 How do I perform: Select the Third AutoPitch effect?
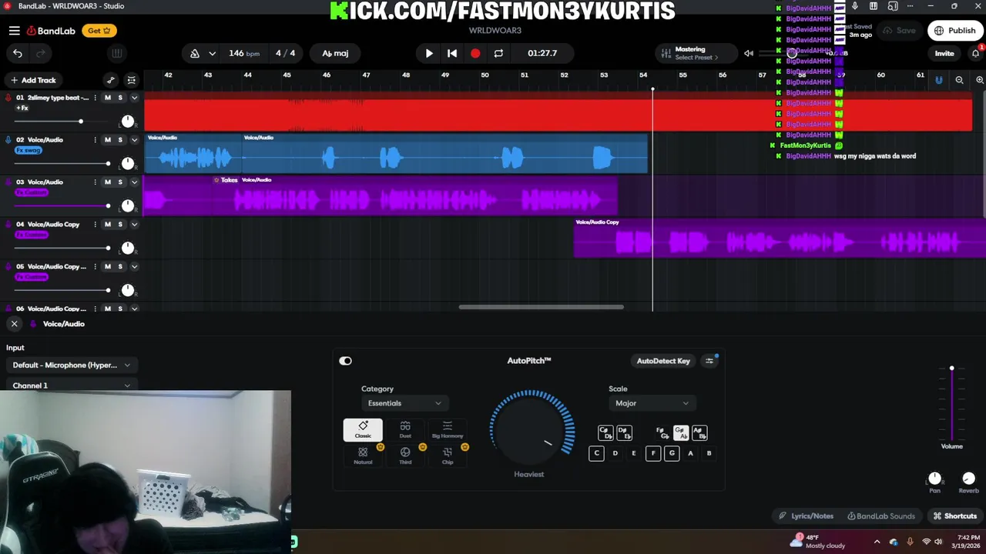pyautogui.click(x=405, y=456)
